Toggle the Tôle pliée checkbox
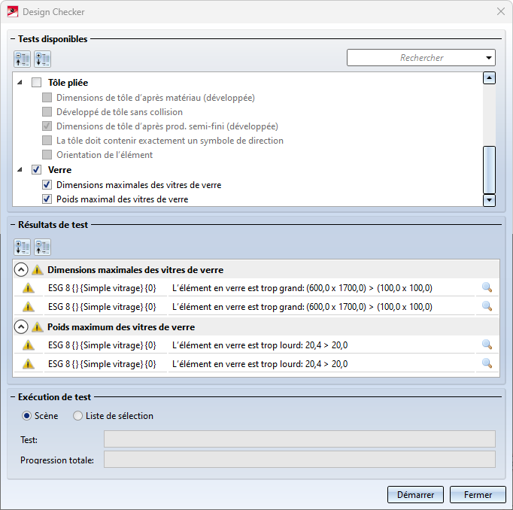Screen dimensions: 513x510 36,83
